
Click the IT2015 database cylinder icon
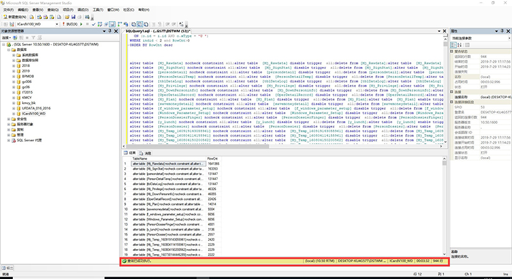pyautogui.click(x=19, y=93)
